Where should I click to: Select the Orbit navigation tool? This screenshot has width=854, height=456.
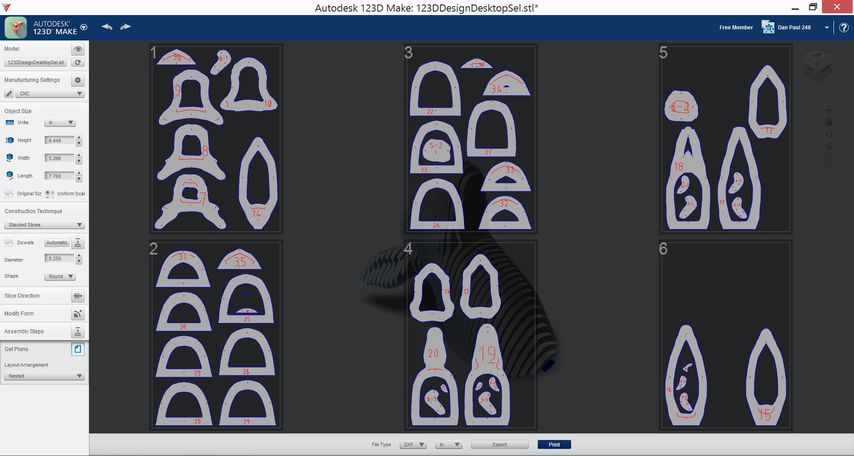(x=829, y=109)
